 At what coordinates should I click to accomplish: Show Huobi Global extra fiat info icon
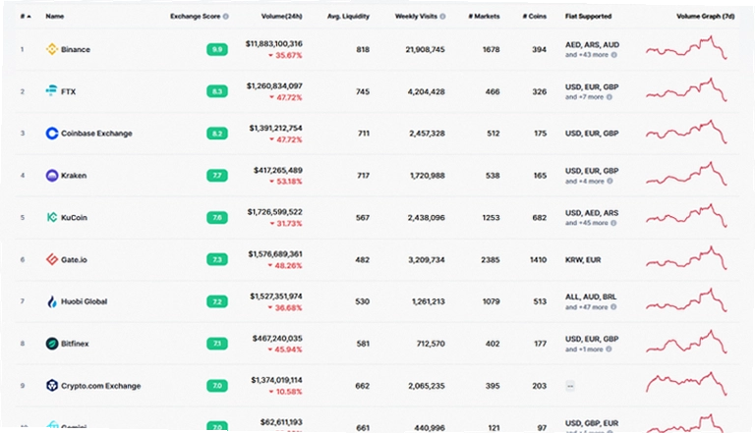[613, 307]
